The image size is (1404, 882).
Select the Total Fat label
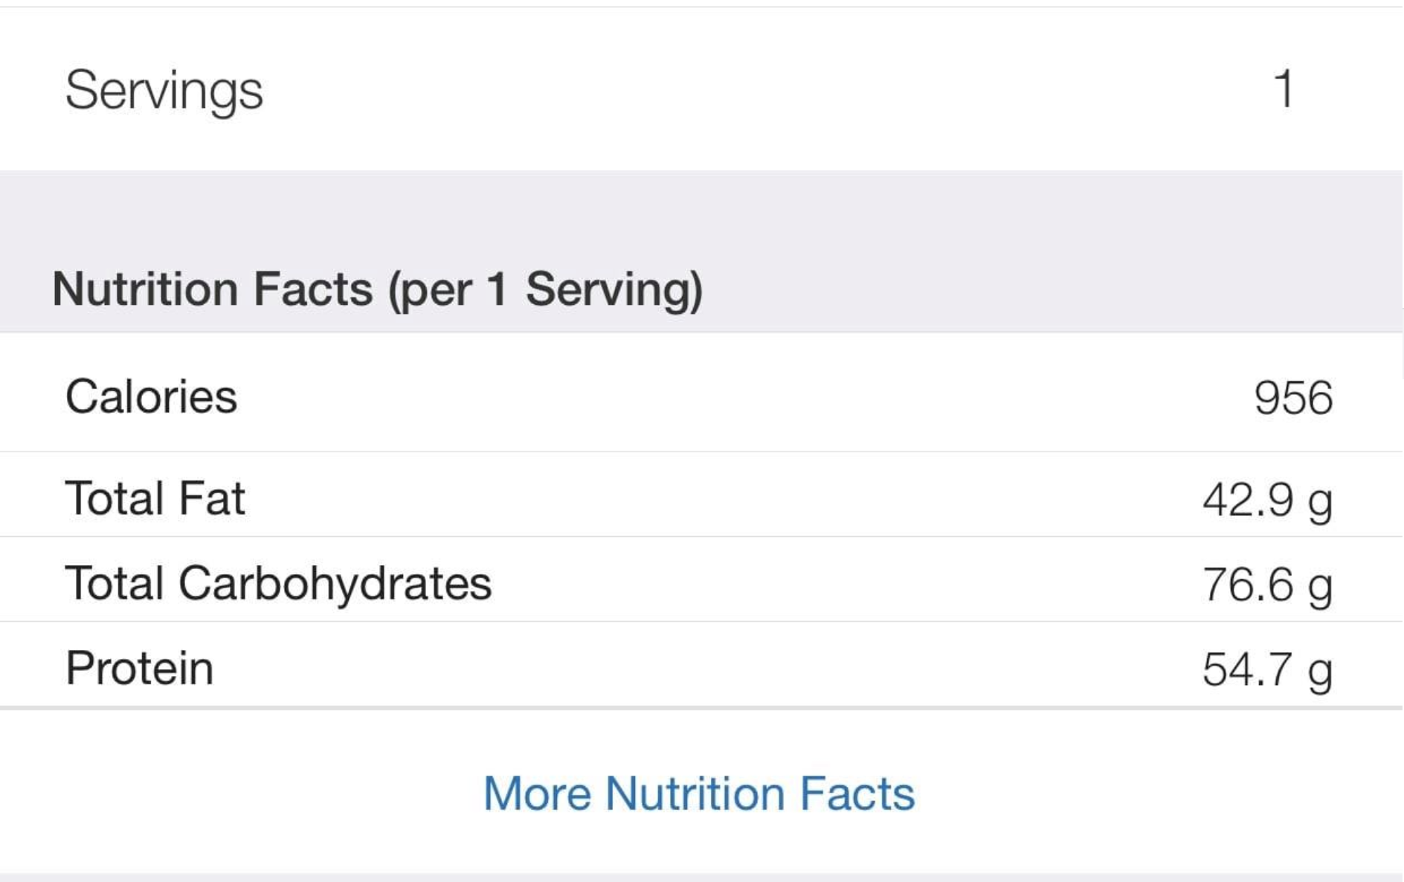[x=155, y=498]
